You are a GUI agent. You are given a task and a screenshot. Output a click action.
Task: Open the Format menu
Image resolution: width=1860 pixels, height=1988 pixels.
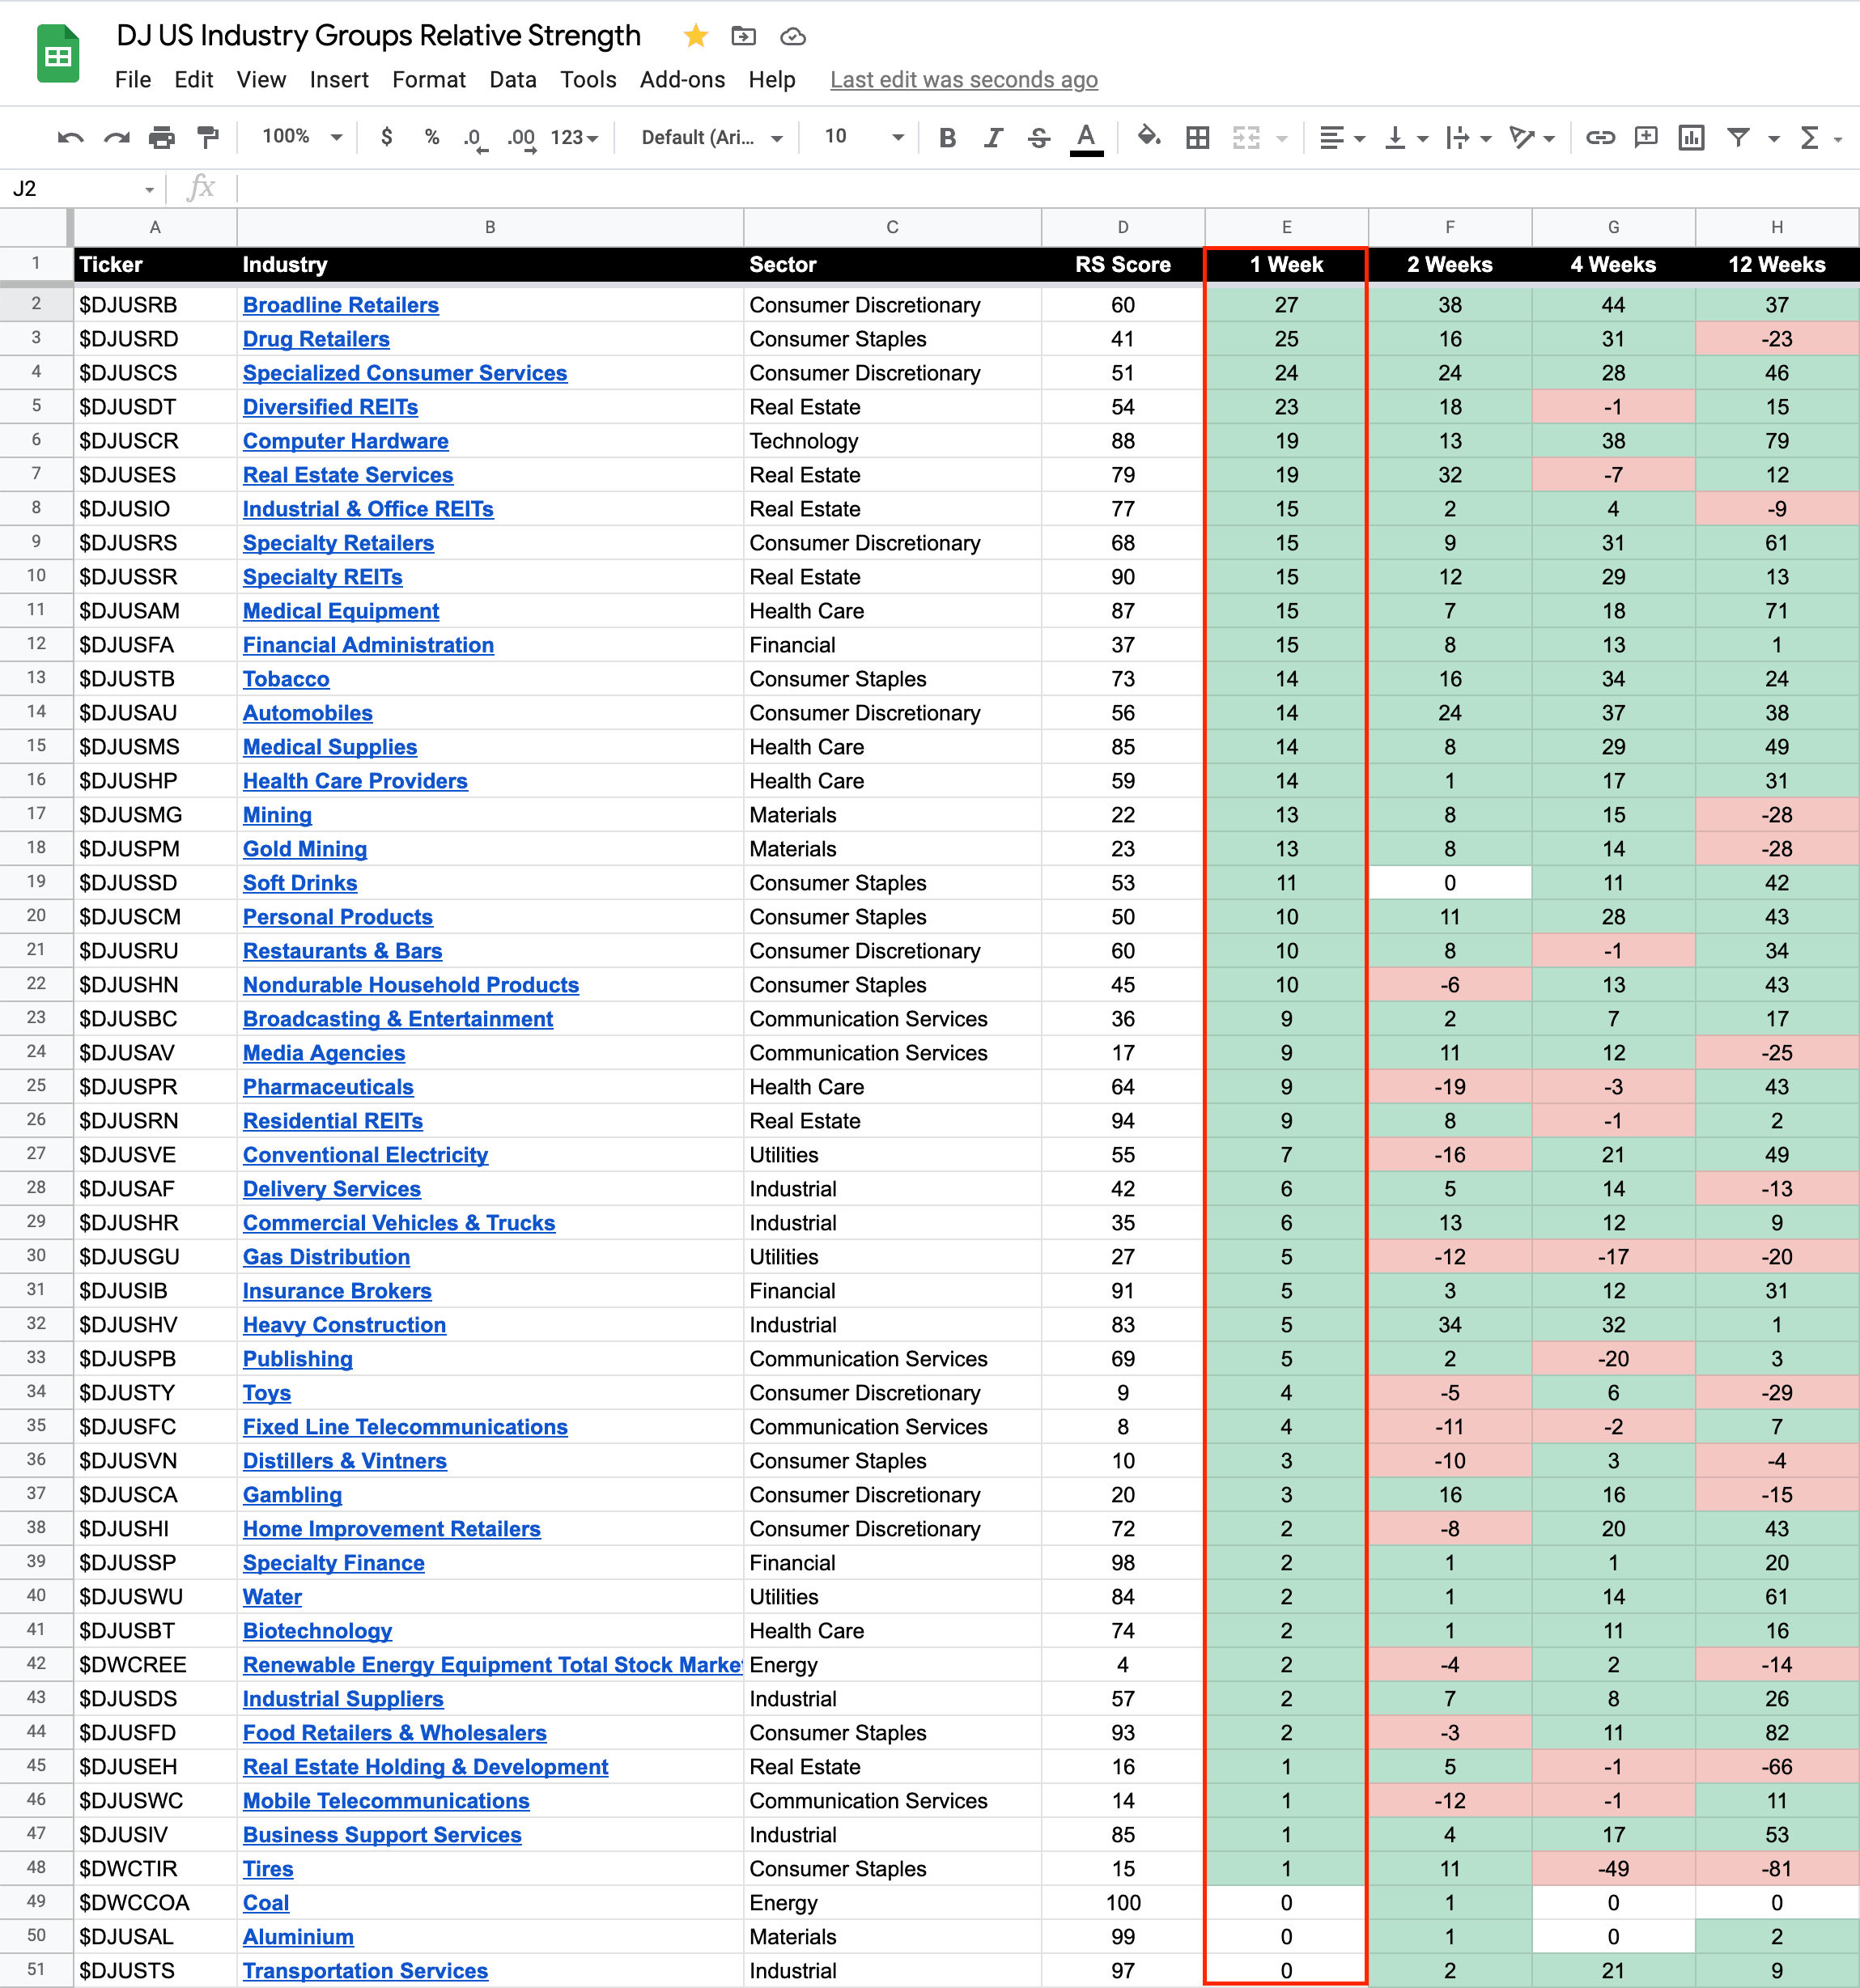tap(428, 80)
